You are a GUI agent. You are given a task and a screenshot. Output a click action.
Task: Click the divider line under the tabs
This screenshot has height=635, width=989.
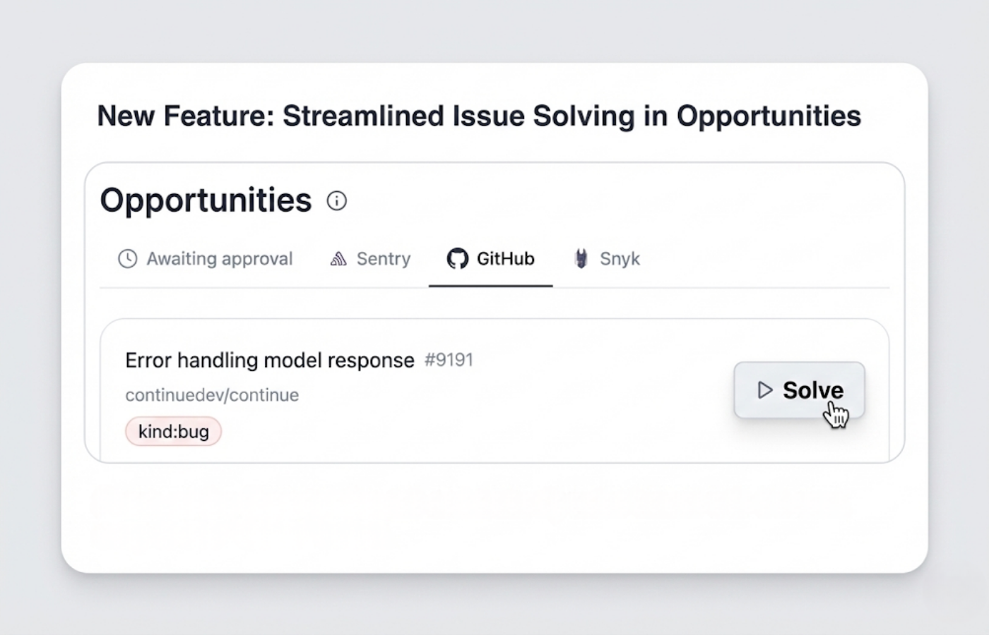pyautogui.click(x=706, y=288)
